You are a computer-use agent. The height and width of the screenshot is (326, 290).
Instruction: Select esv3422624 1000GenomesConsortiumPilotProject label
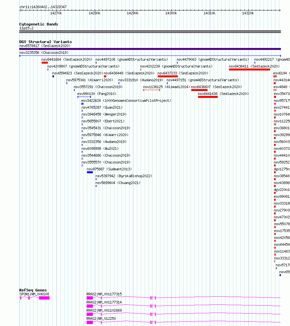pyautogui.click(x=126, y=101)
